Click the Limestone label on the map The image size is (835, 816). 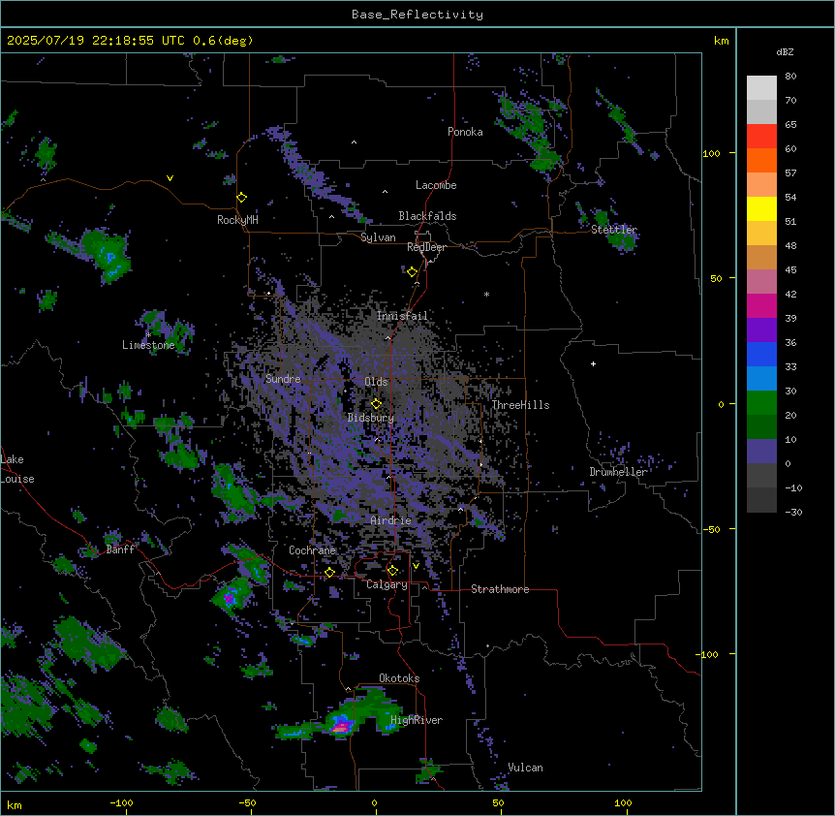pos(148,345)
